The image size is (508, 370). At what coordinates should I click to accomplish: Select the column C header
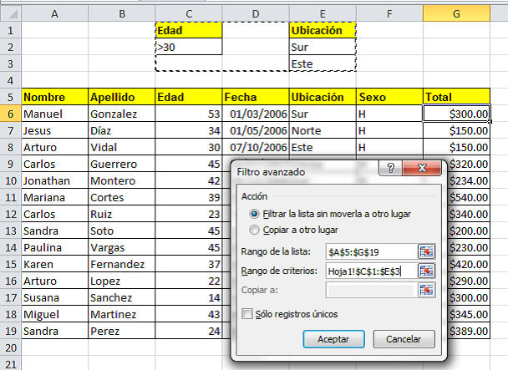(189, 13)
